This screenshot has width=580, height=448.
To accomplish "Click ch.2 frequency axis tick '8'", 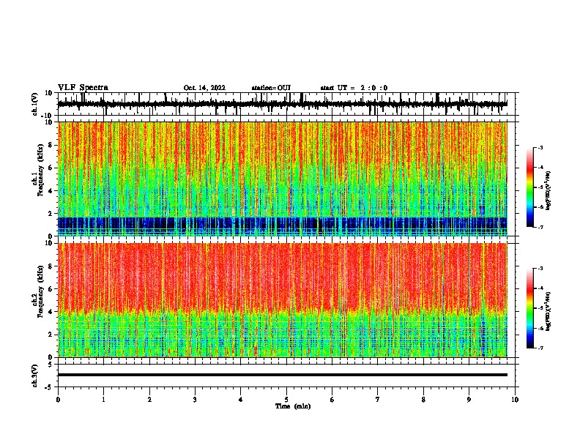I will [51, 266].
